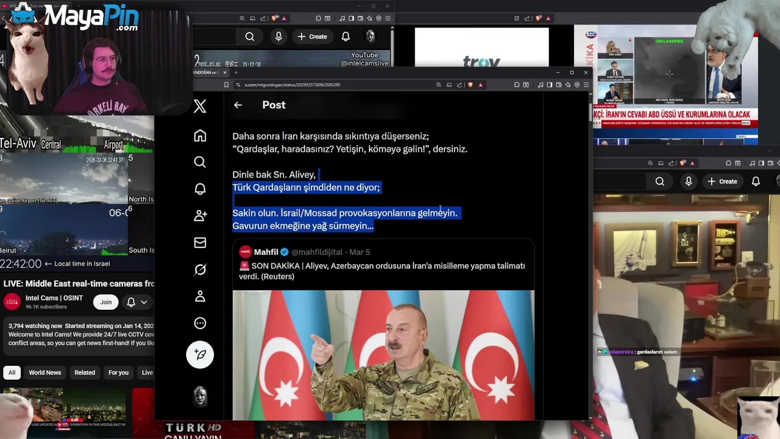Image resolution: width=780 pixels, height=439 pixels.
Task: Click the compose Post feather button
Action: pyautogui.click(x=200, y=354)
